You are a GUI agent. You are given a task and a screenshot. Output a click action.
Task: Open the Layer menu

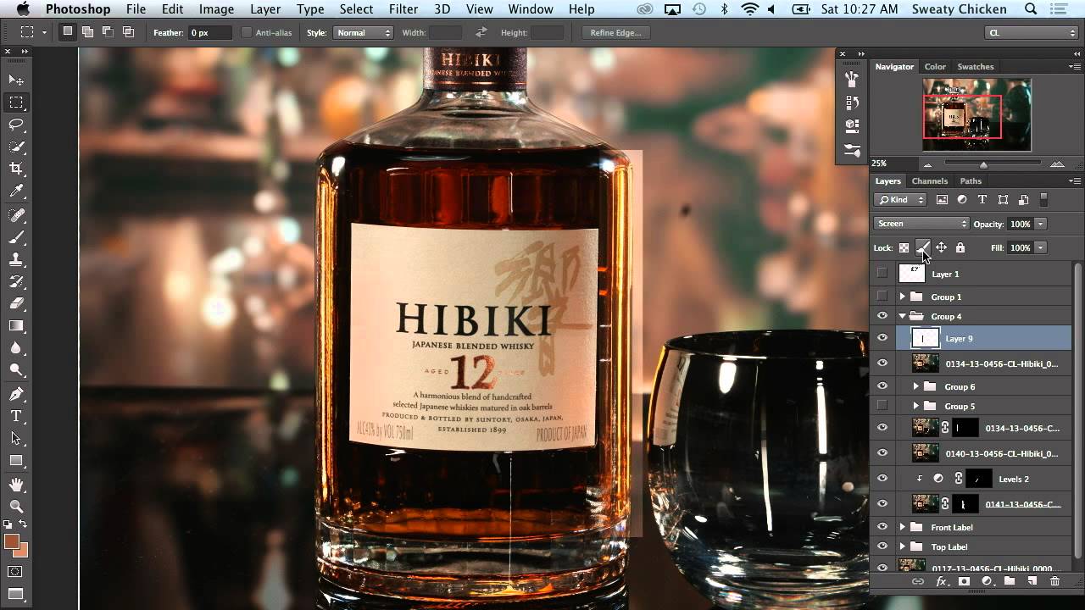click(265, 9)
